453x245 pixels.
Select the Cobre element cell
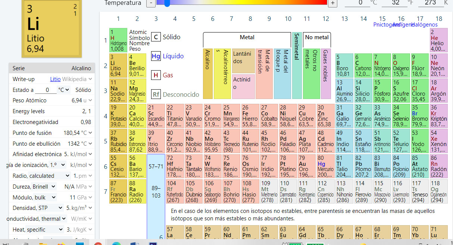306,116
